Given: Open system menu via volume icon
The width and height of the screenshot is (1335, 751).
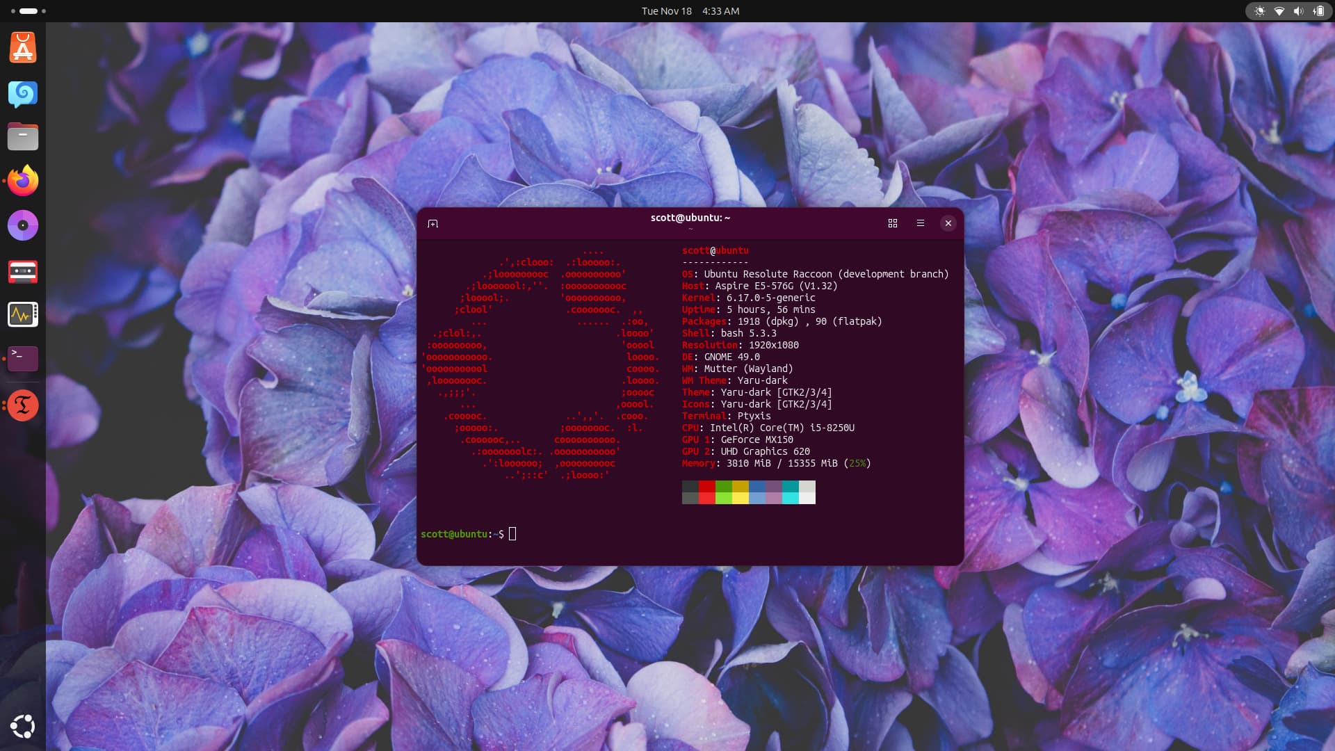Looking at the screenshot, I should 1298,11.
